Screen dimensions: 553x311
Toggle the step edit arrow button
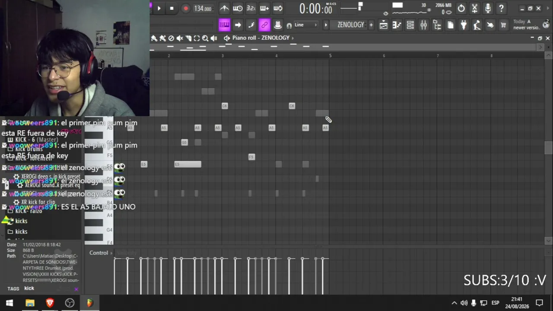[238, 25]
